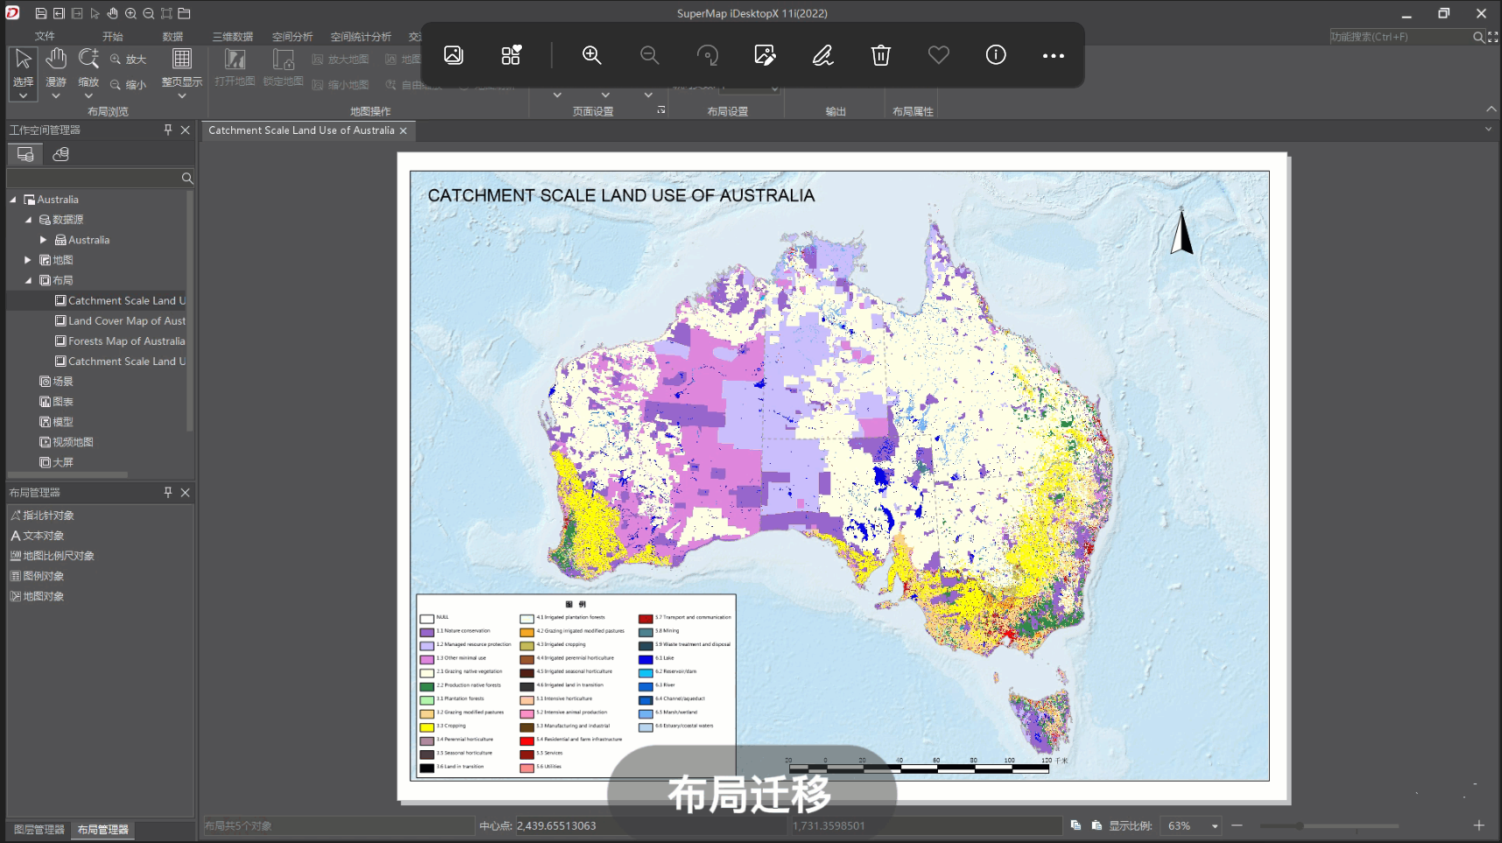Switch to the 数据 ribbon tab
The height and width of the screenshot is (843, 1502).
tap(173, 36)
